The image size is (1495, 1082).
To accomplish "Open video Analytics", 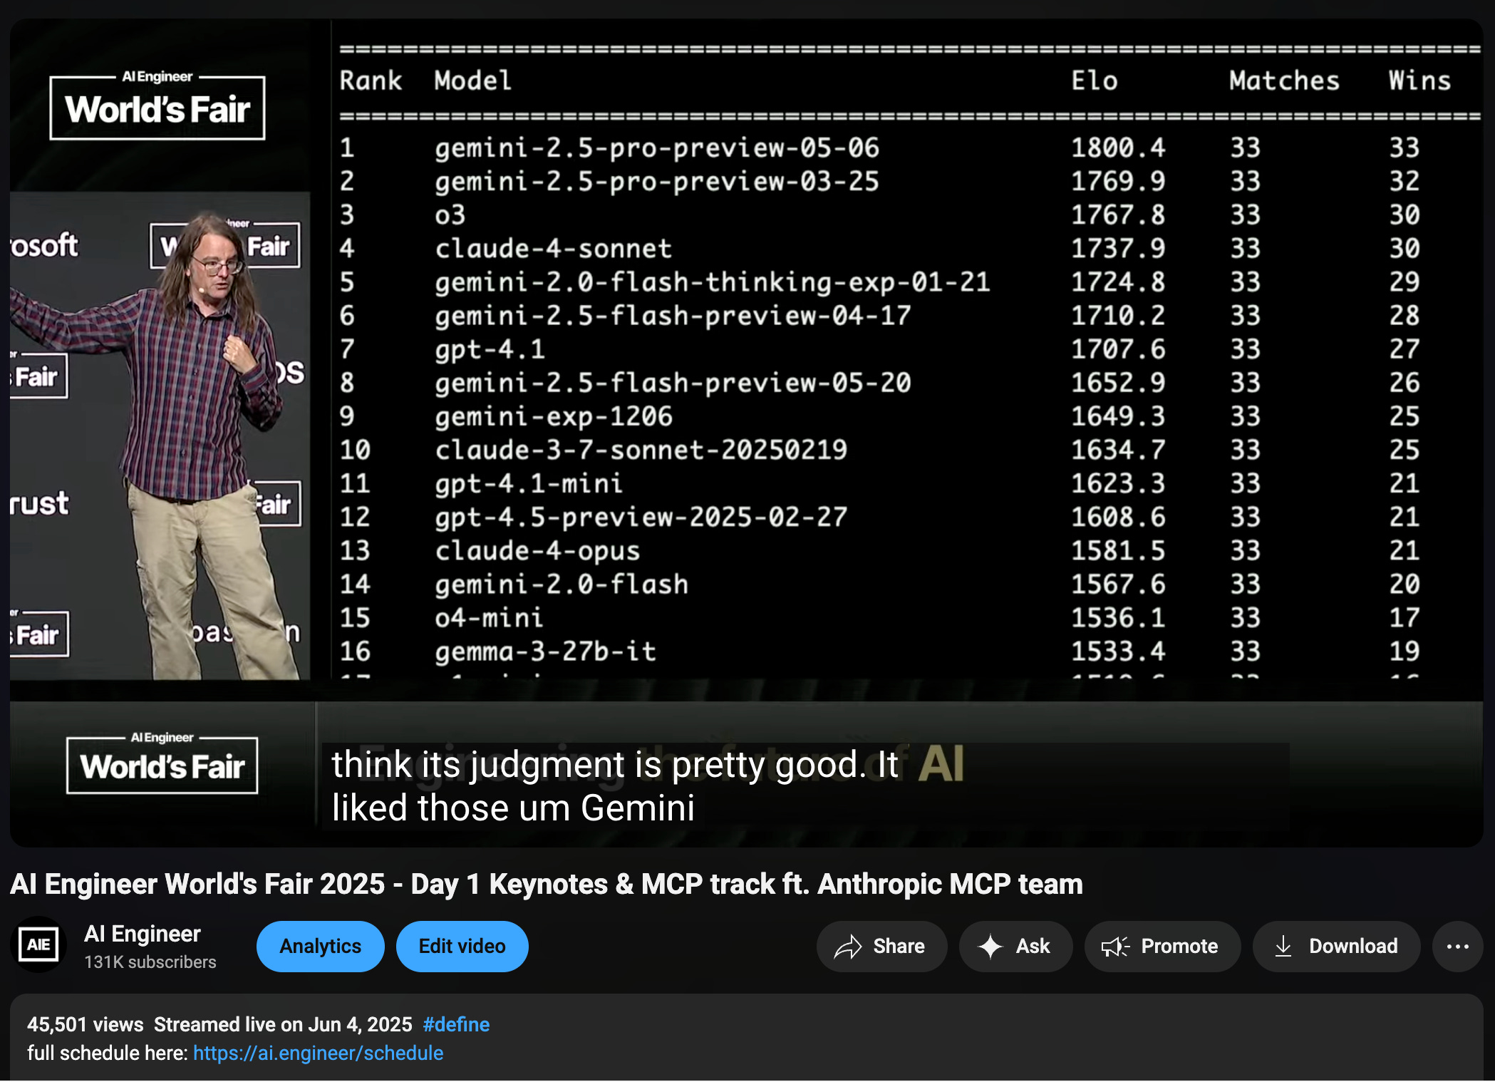I will tap(320, 946).
